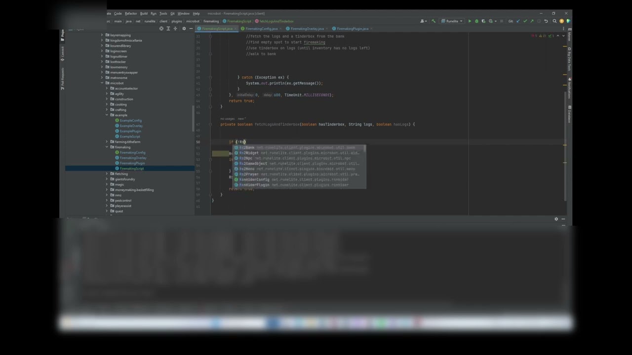
Task: Open the Database side panel
Action: (569, 114)
